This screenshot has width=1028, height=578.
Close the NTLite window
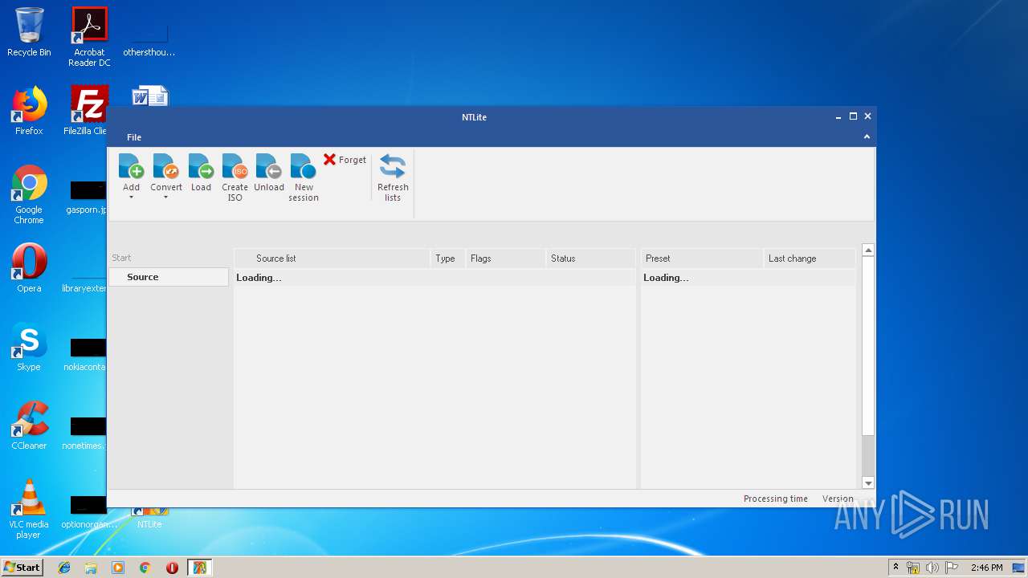867,116
